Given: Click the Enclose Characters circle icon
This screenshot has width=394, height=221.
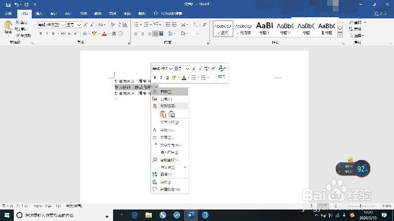Looking at the screenshot, I should point(121,33).
